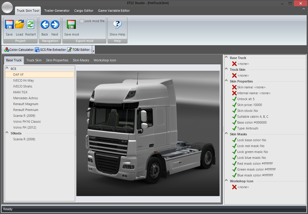Click the Lock red mask: No entry
Viewport: 308px width, 214px height.
pyautogui.click(x=251, y=146)
